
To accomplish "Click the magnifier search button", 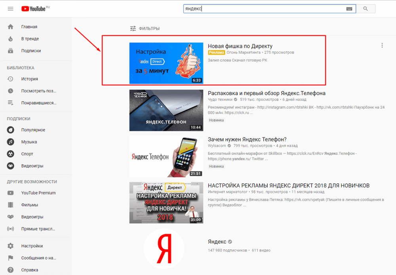I will tap(366, 9).
